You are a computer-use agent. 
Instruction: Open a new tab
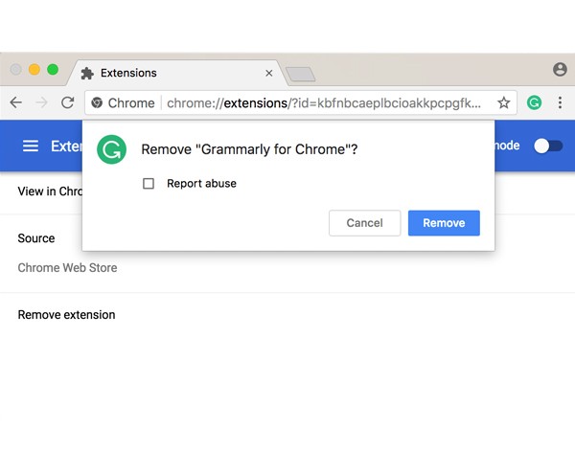(300, 74)
